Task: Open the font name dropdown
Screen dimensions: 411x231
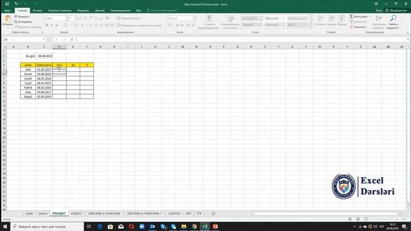Action: click(66, 19)
